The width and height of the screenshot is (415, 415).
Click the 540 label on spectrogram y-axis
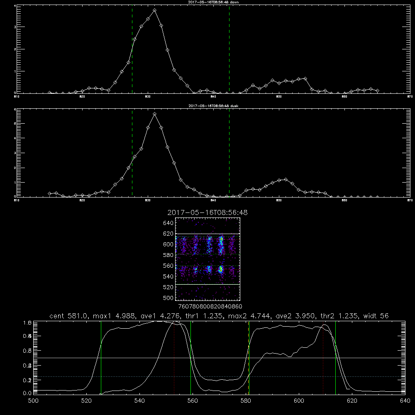click(168, 276)
